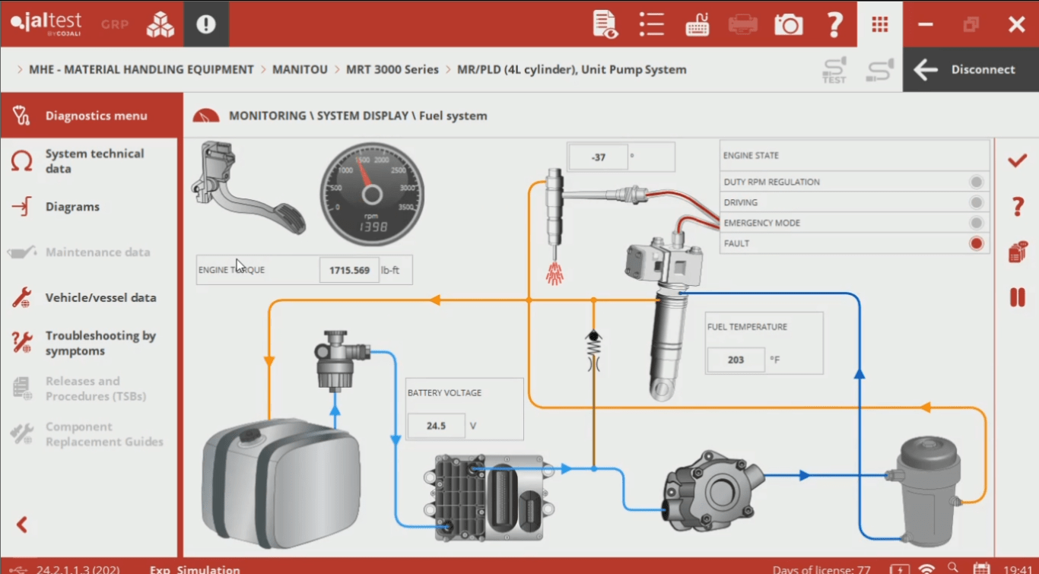Collapse the left sidebar with arrow

pos(22,524)
